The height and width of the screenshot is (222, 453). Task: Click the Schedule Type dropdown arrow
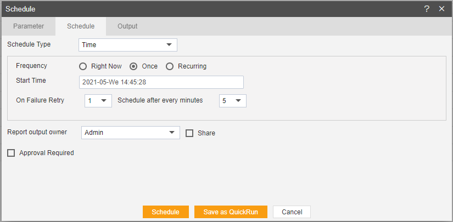(x=169, y=45)
